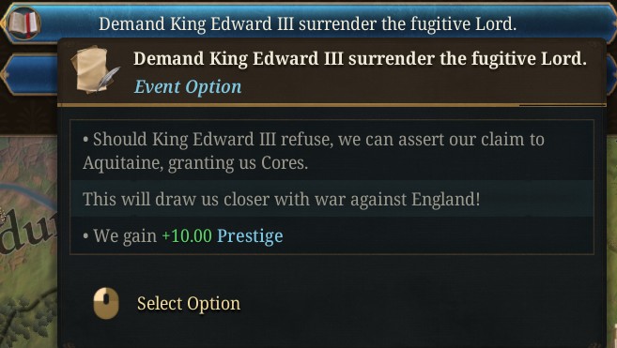Click the right end of the second option bar
Image resolution: width=617 pixels, height=348 pixels.
point(611,74)
